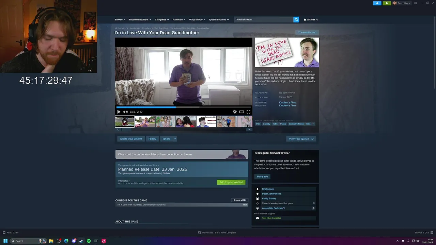Click Browse all (1) content button

[239, 200]
